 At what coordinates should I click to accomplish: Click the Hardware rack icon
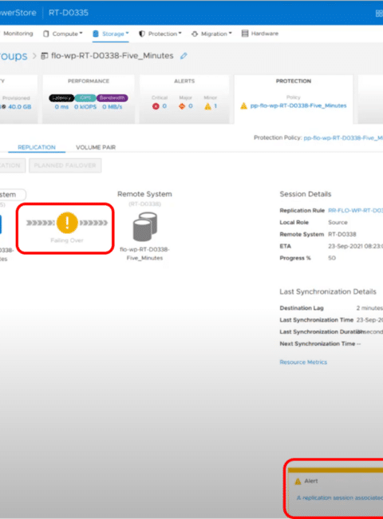pos(245,34)
